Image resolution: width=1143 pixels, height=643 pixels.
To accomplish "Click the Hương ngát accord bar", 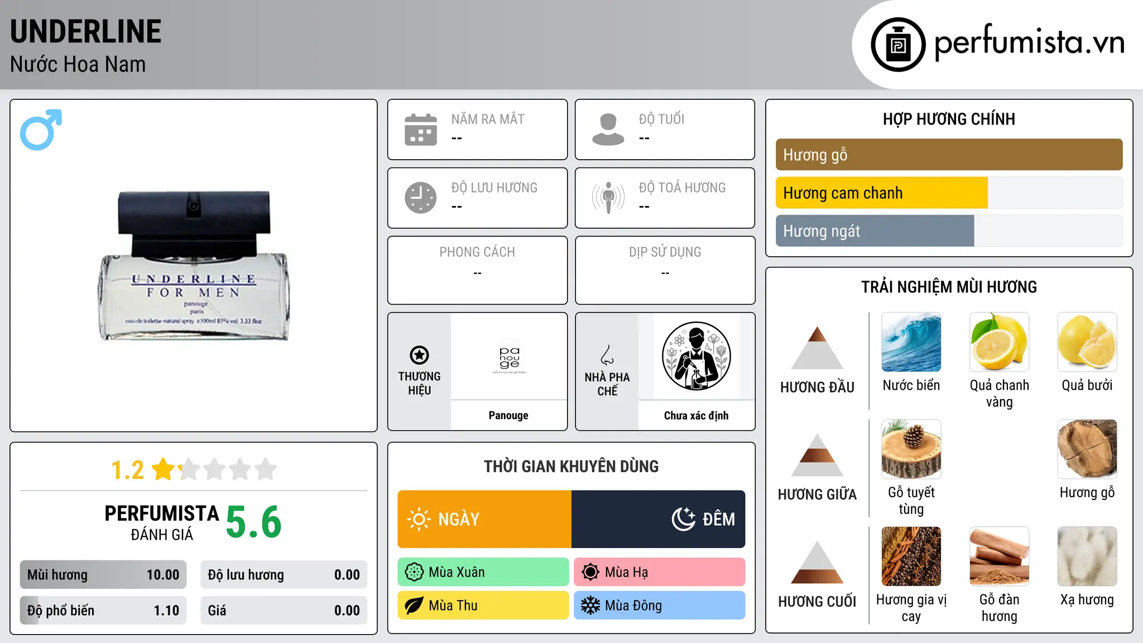I will [949, 231].
